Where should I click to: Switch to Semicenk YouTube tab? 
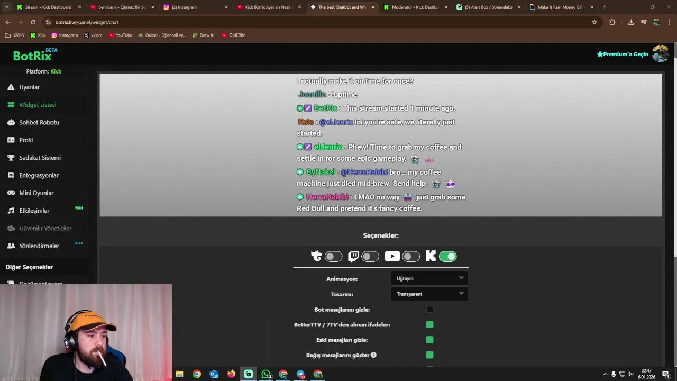point(122,7)
